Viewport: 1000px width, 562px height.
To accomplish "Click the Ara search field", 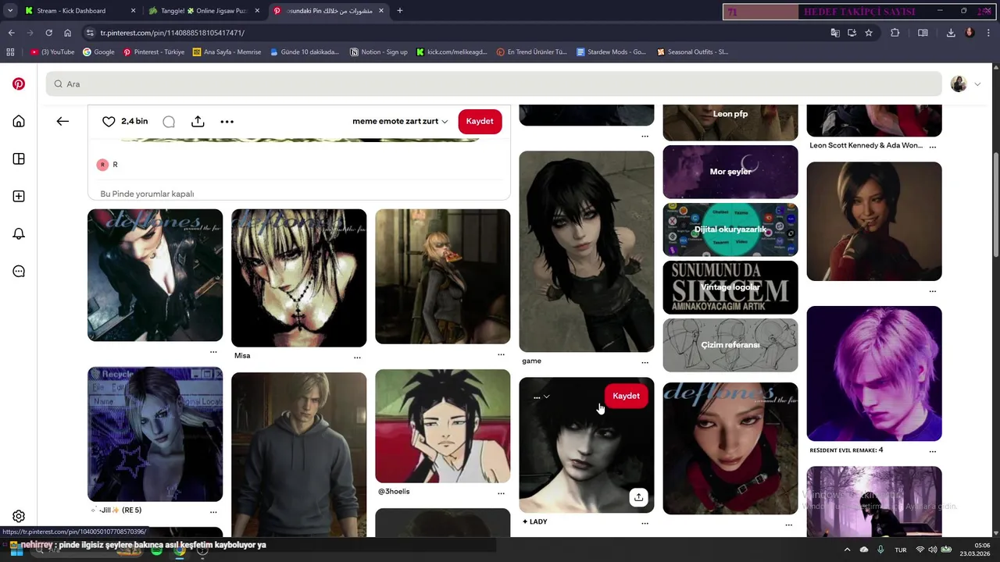I will 494,84.
